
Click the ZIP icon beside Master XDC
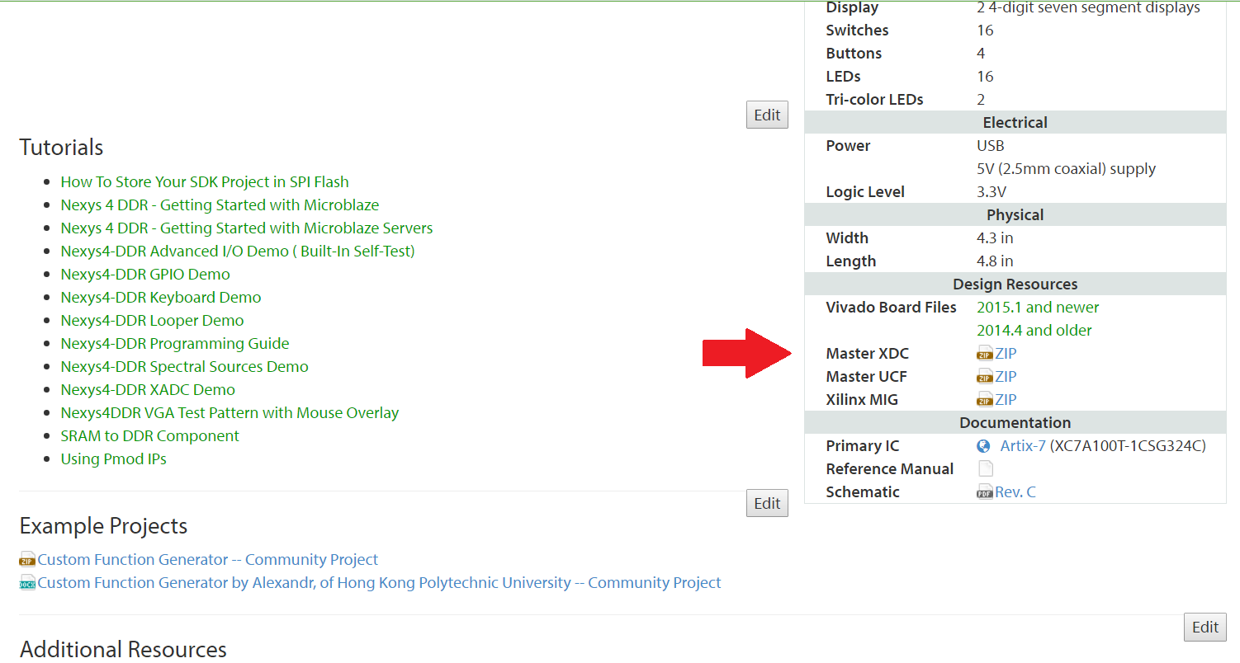pos(985,354)
